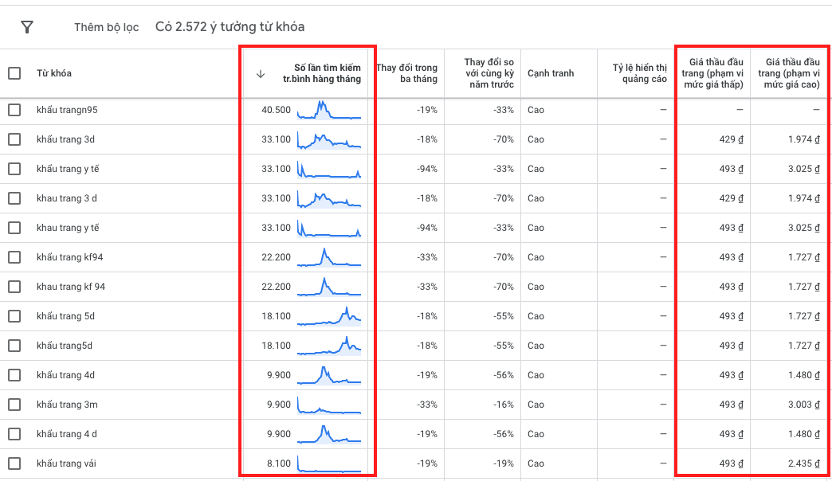Screen dimensions: 832x481
Task: Click search volume 8.100
Action: (x=279, y=463)
